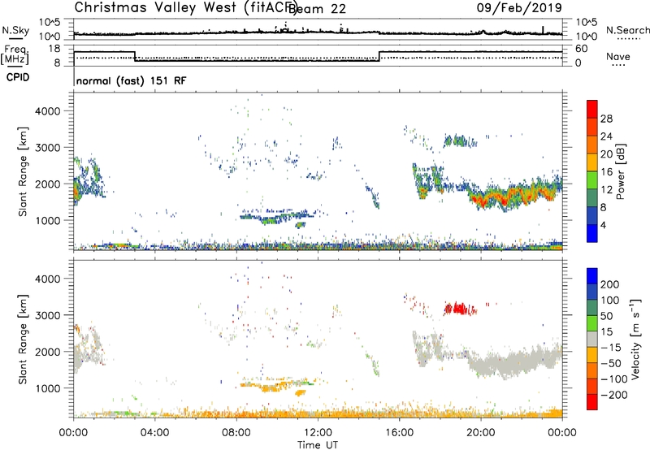Click the date '09/Feb/2019'
The height and width of the screenshot is (450, 650).
(519, 8)
